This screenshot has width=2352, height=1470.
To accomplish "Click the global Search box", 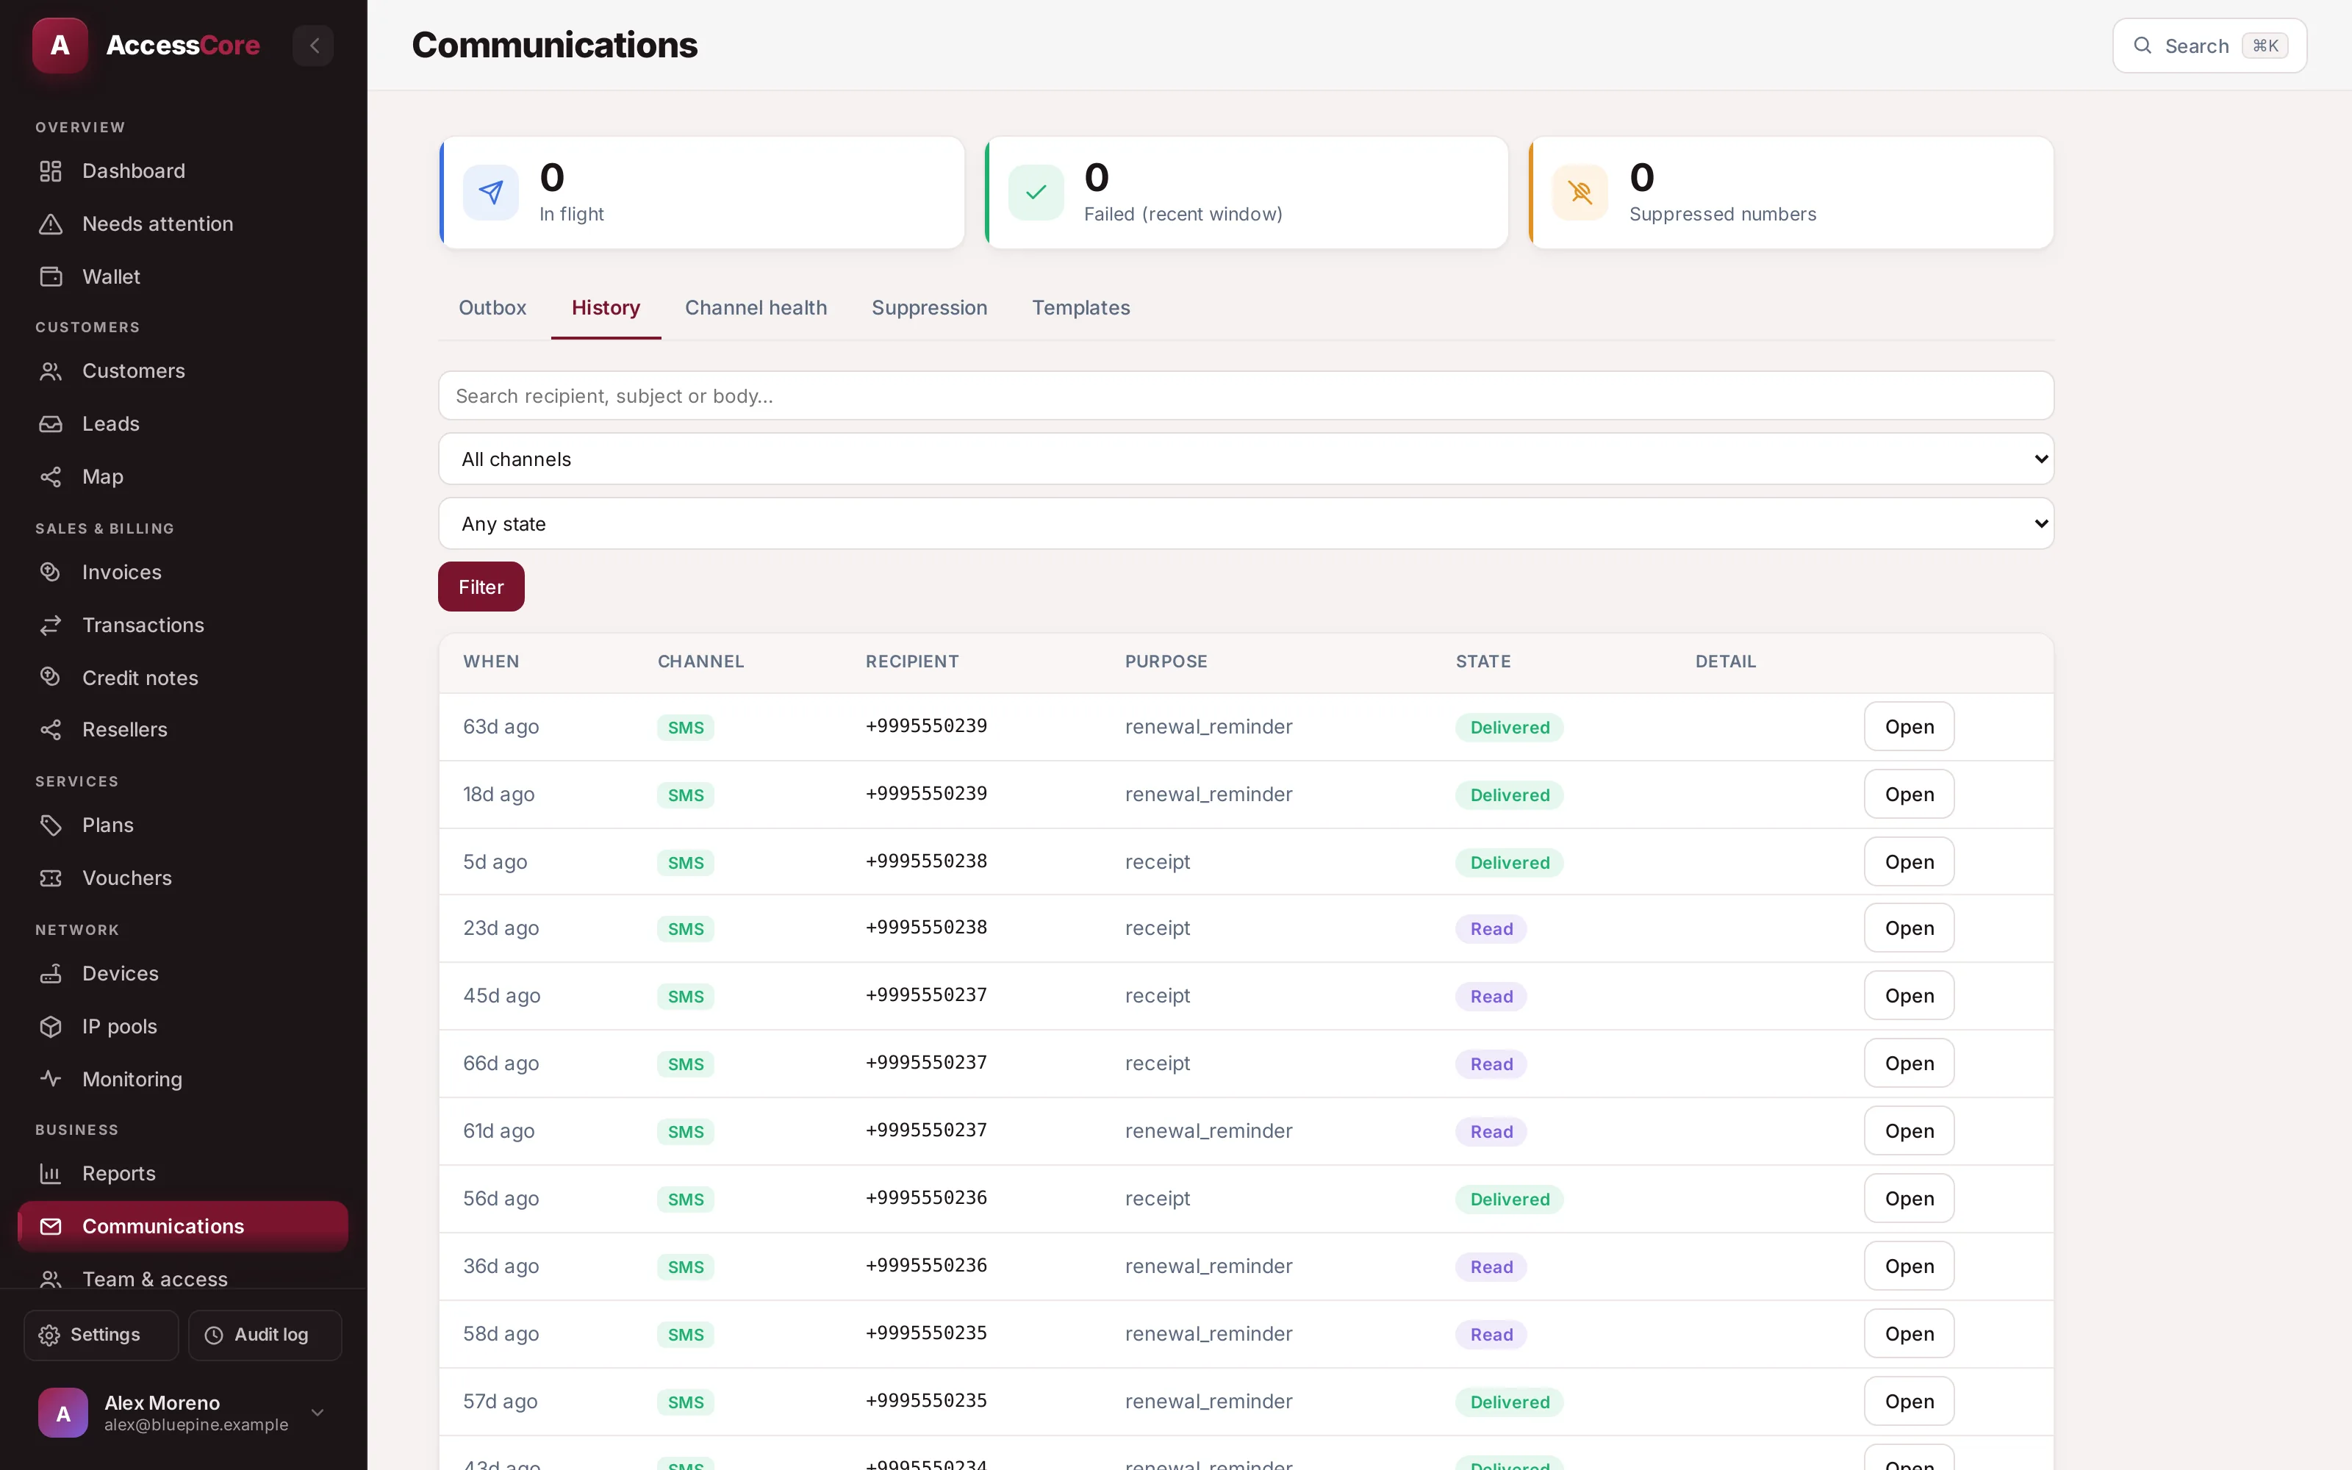I will (2209, 46).
